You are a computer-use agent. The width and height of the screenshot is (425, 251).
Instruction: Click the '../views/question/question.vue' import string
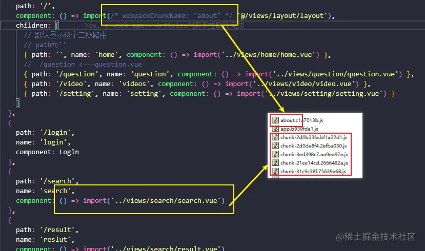(336, 74)
